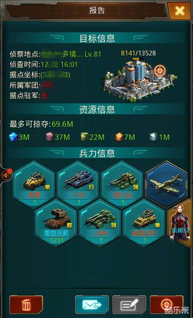Select the blue T-90 tank hexagon
The image size is (193, 318).
79,185
